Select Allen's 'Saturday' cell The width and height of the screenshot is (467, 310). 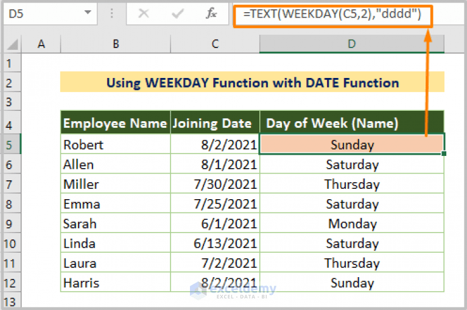352,164
